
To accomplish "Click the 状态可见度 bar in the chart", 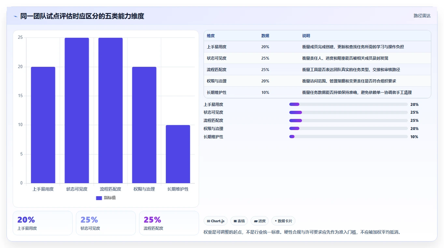I will point(77,110).
